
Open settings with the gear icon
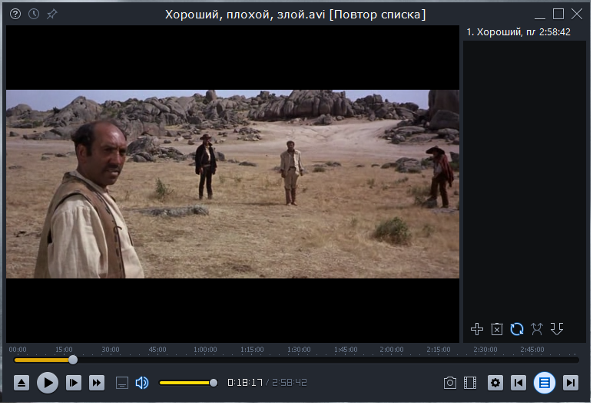(495, 383)
